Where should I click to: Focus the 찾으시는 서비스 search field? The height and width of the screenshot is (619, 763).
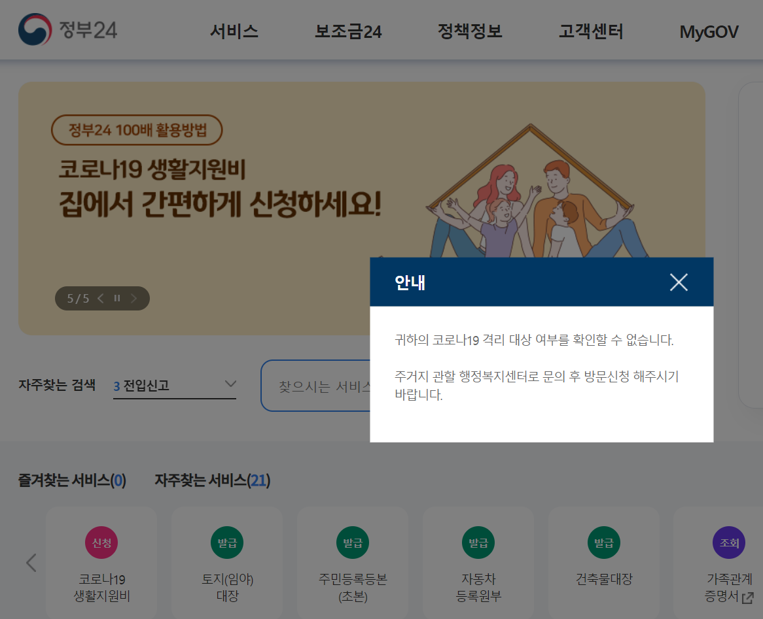[x=316, y=386]
